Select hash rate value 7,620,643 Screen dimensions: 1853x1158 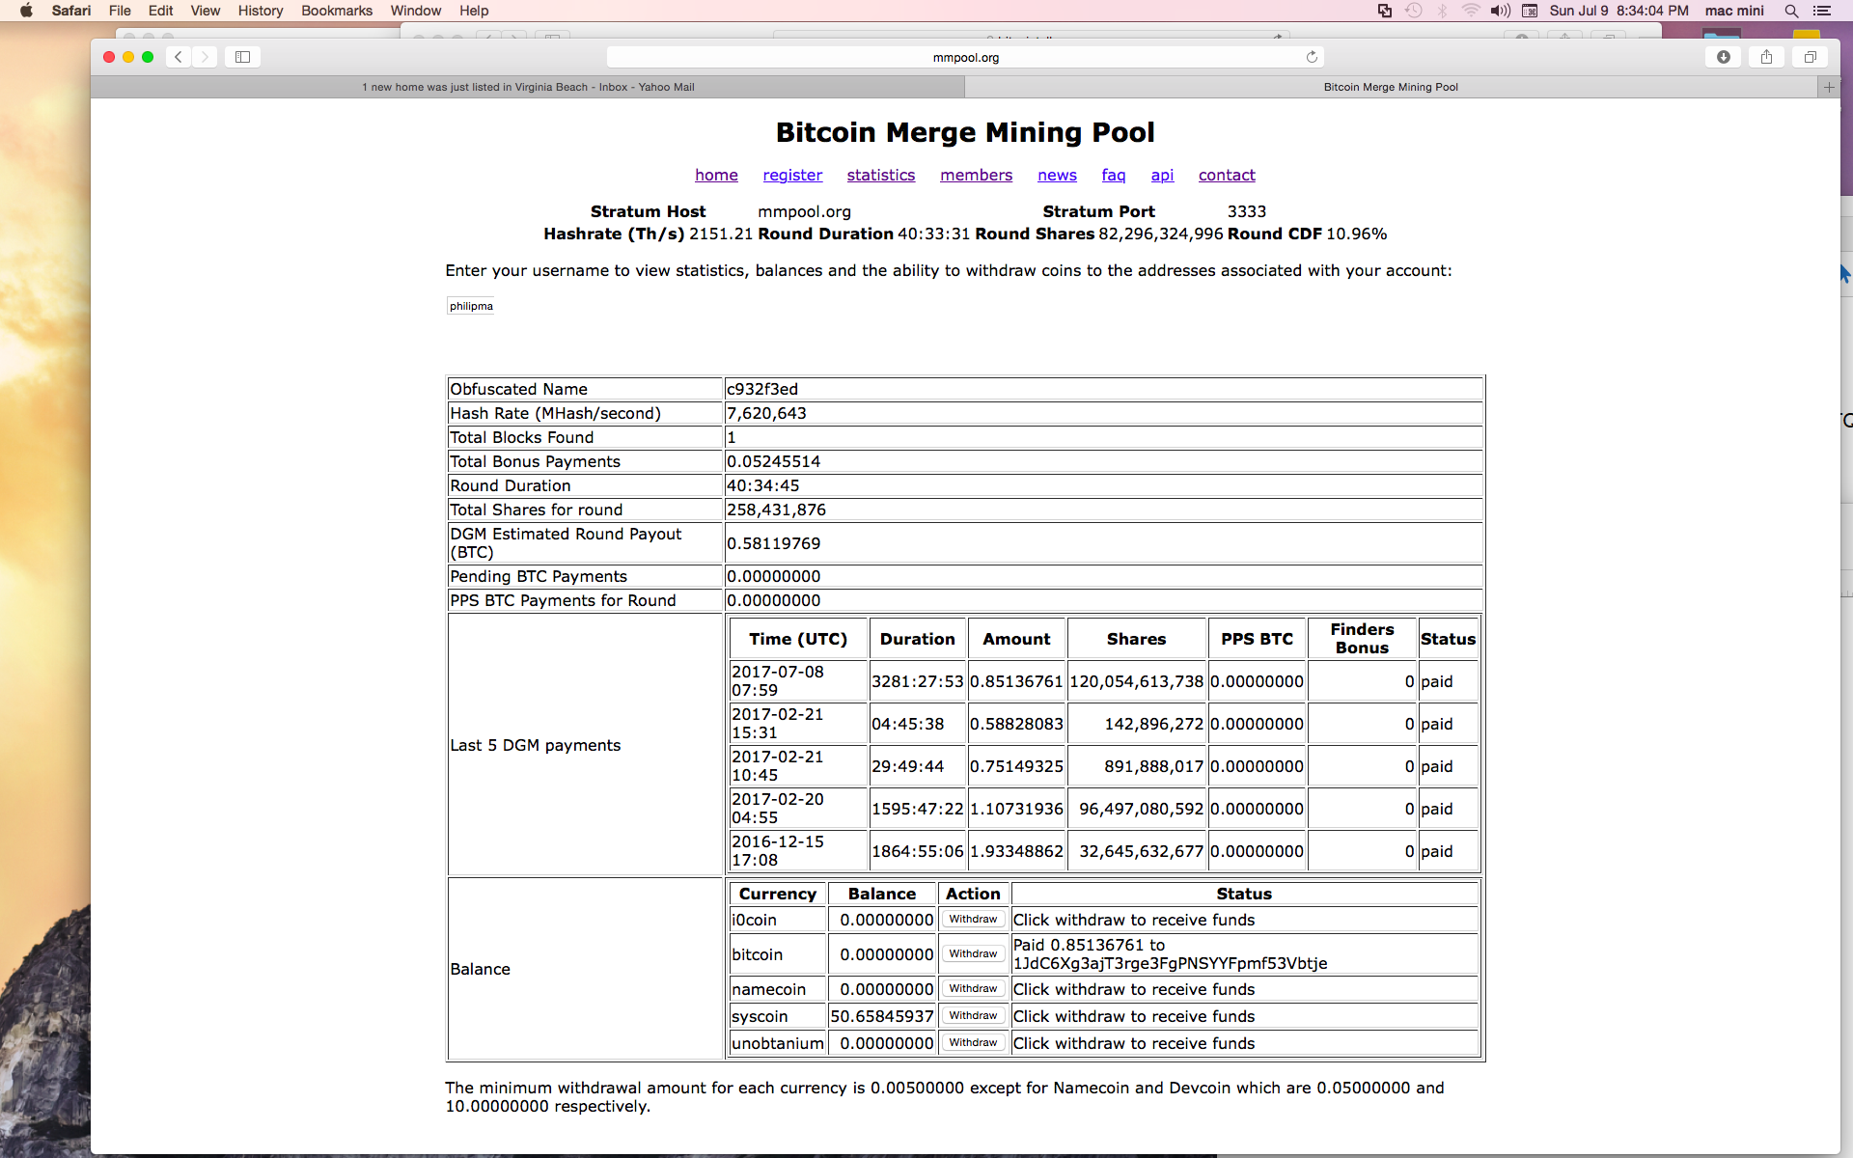point(766,413)
